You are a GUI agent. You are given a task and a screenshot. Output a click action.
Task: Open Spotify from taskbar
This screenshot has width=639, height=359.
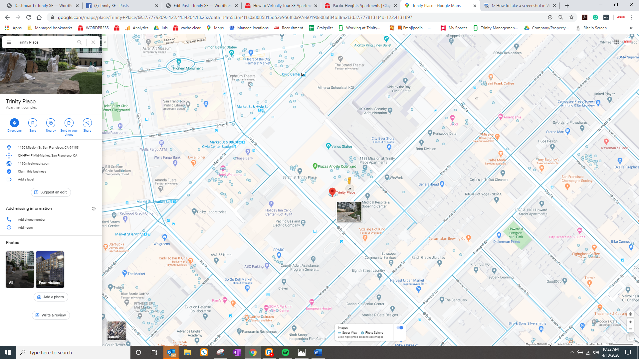(x=286, y=352)
